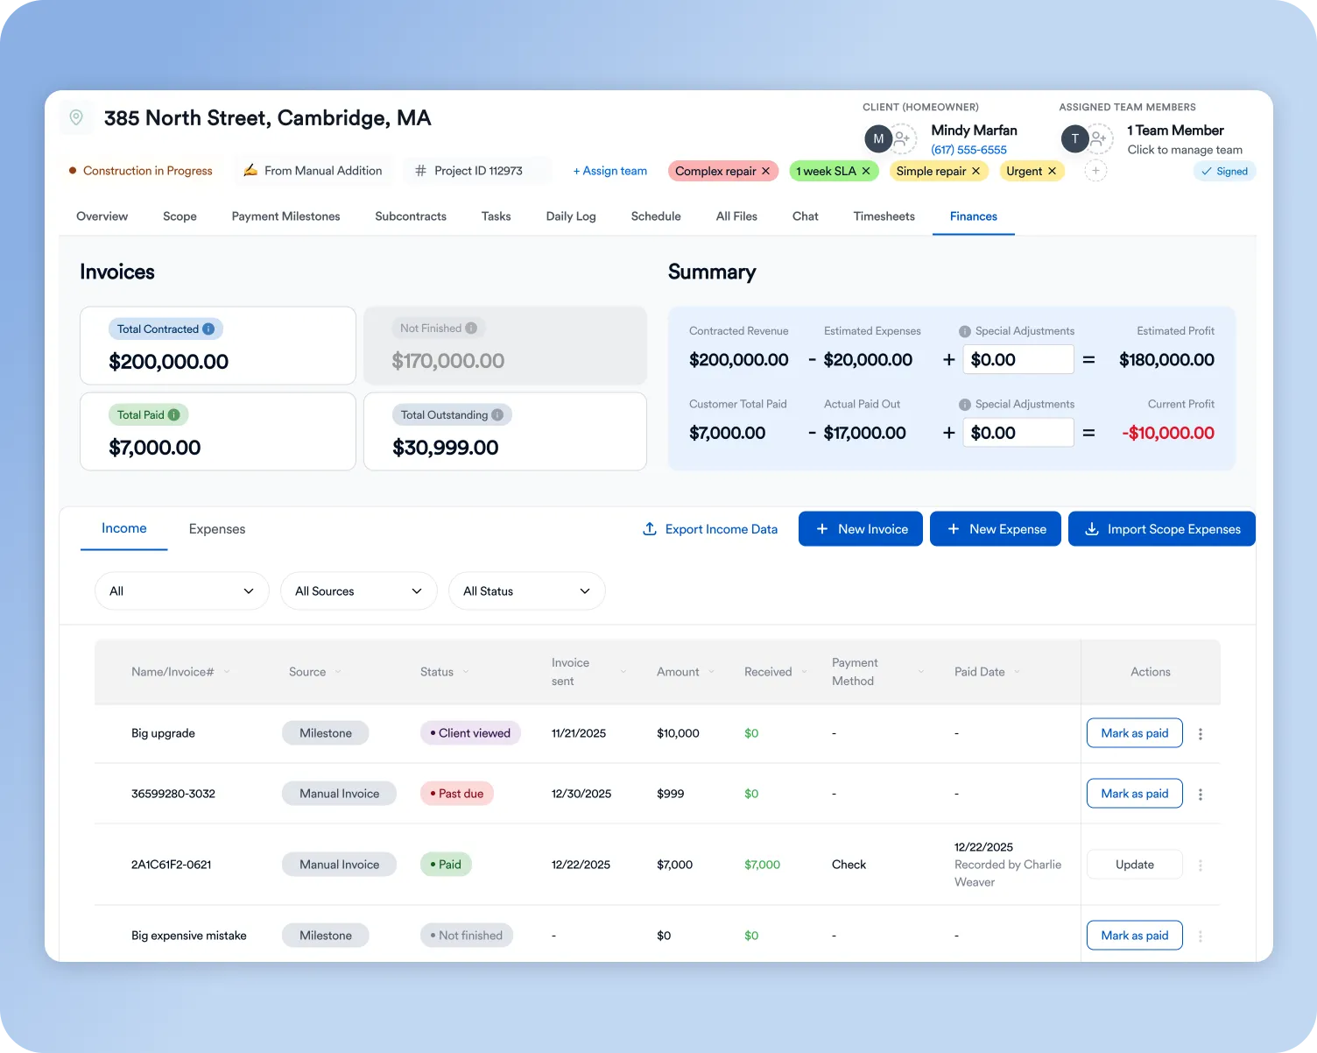
Task: Sort by Status column
Action: 466,672
